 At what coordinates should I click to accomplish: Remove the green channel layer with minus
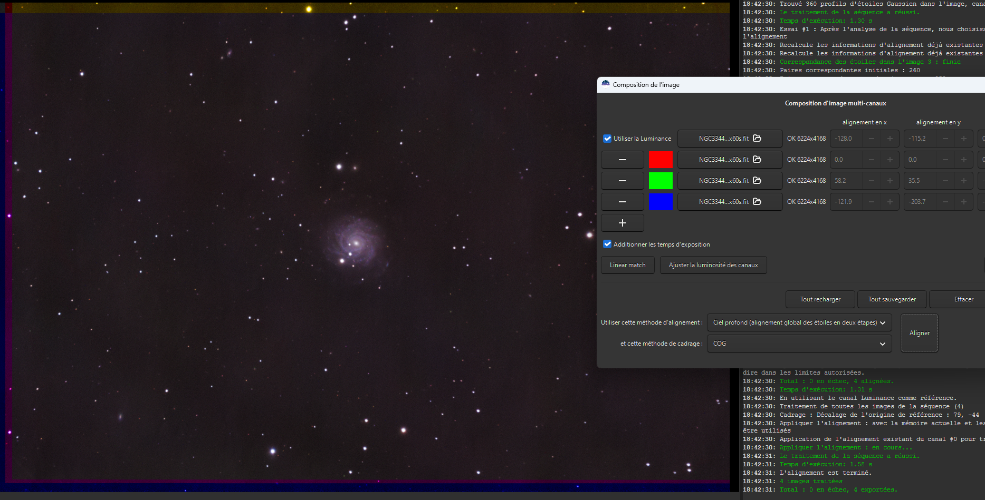tap(623, 181)
